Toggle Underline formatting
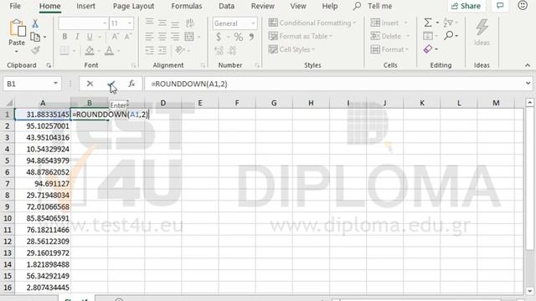 click(90, 37)
